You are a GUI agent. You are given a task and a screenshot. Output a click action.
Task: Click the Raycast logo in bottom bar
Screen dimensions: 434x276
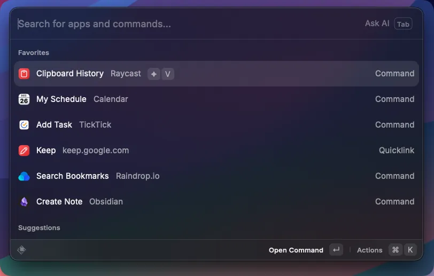(x=21, y=250)
